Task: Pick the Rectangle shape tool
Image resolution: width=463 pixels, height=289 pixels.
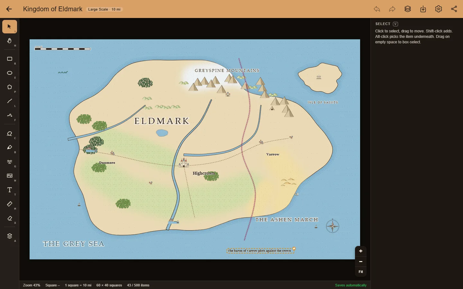Action: pyautogui.click(x=10, y=59)
